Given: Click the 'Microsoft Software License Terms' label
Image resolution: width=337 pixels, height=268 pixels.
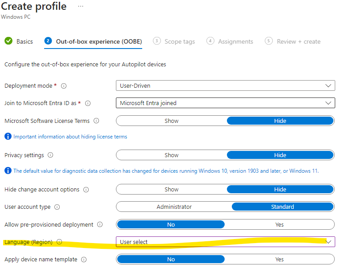Looking at the screenshot, I should point(47,121).
